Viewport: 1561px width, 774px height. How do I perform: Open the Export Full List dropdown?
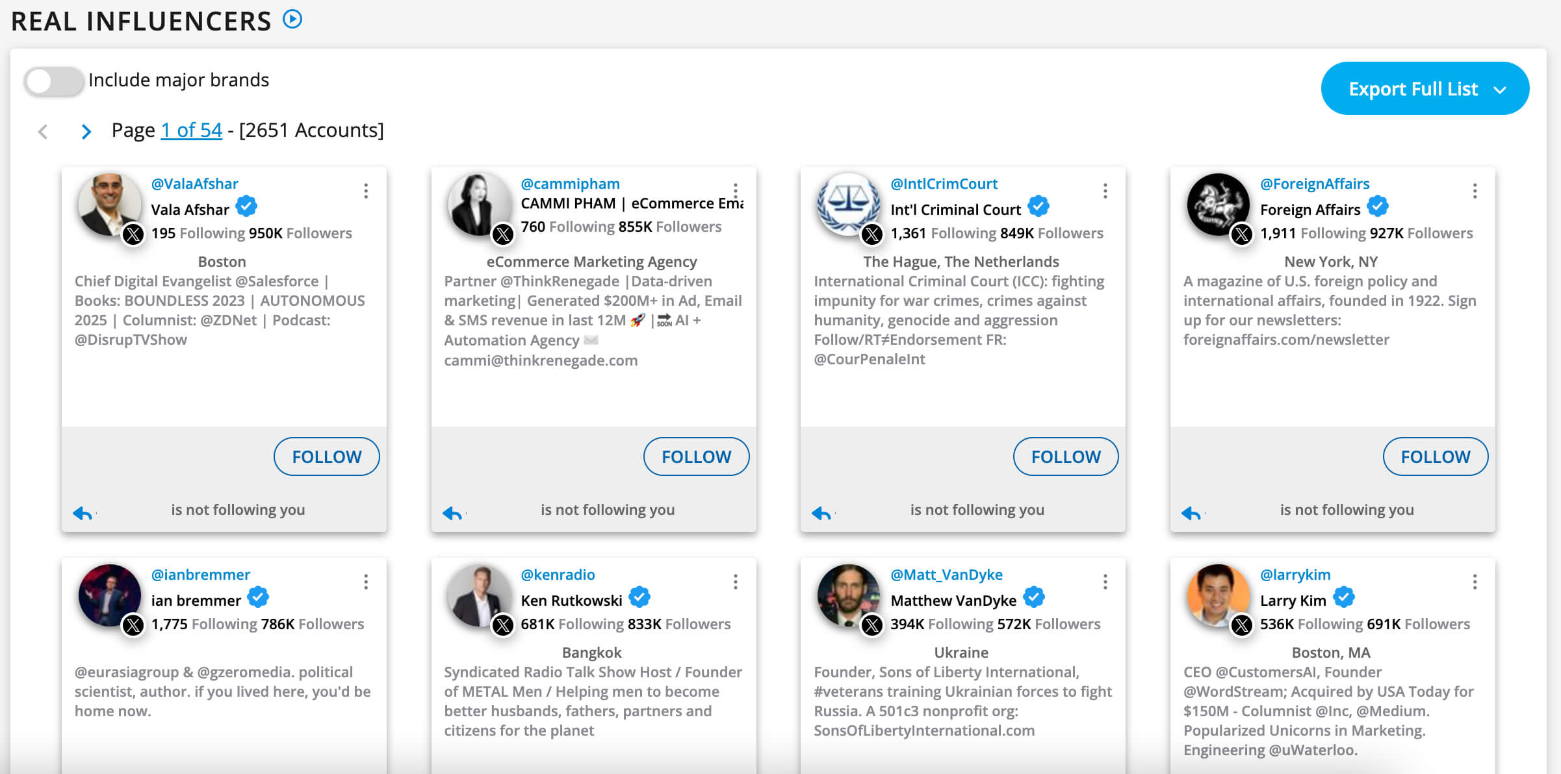[x=1425, y=88]
